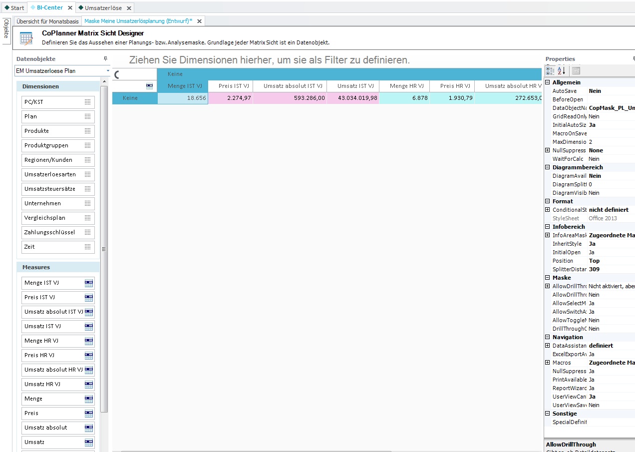Expand the InfoAreaMask property
The height and width of the screenshot is (452, 635).
548,235
